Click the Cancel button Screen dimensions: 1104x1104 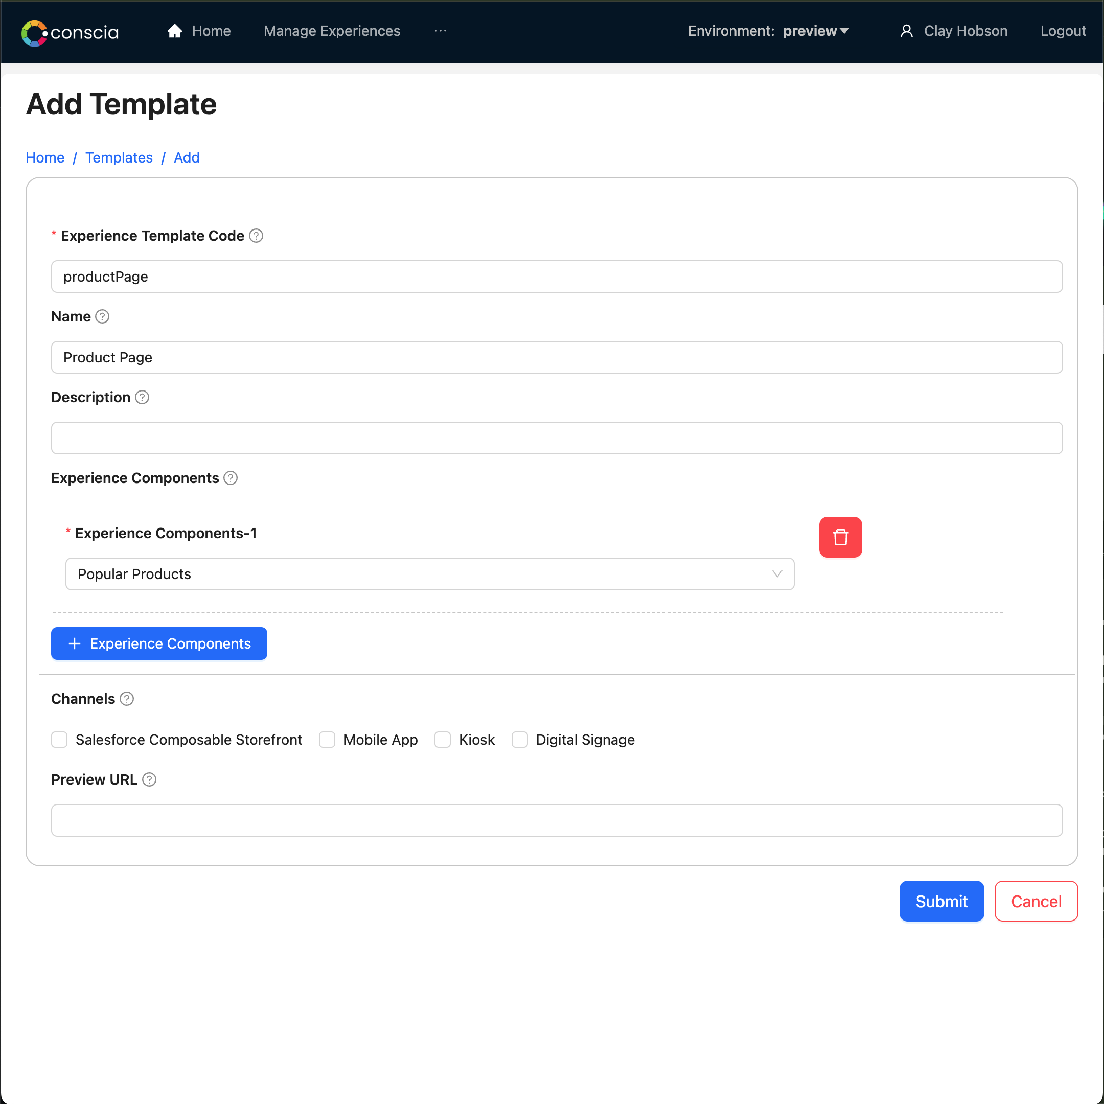[1036, 901]
